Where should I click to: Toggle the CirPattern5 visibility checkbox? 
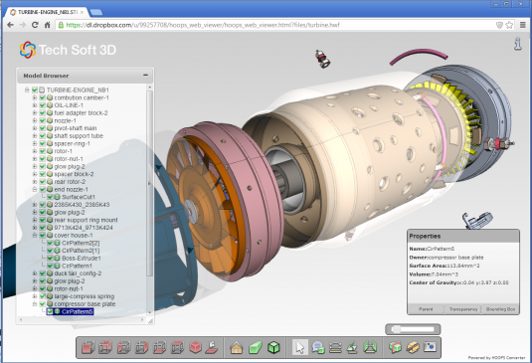(x=50, y=311)
